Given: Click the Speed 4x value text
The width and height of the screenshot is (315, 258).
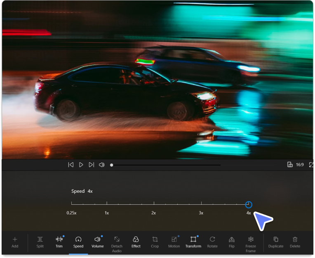Looking at the screenshot, I should (82, 191).
